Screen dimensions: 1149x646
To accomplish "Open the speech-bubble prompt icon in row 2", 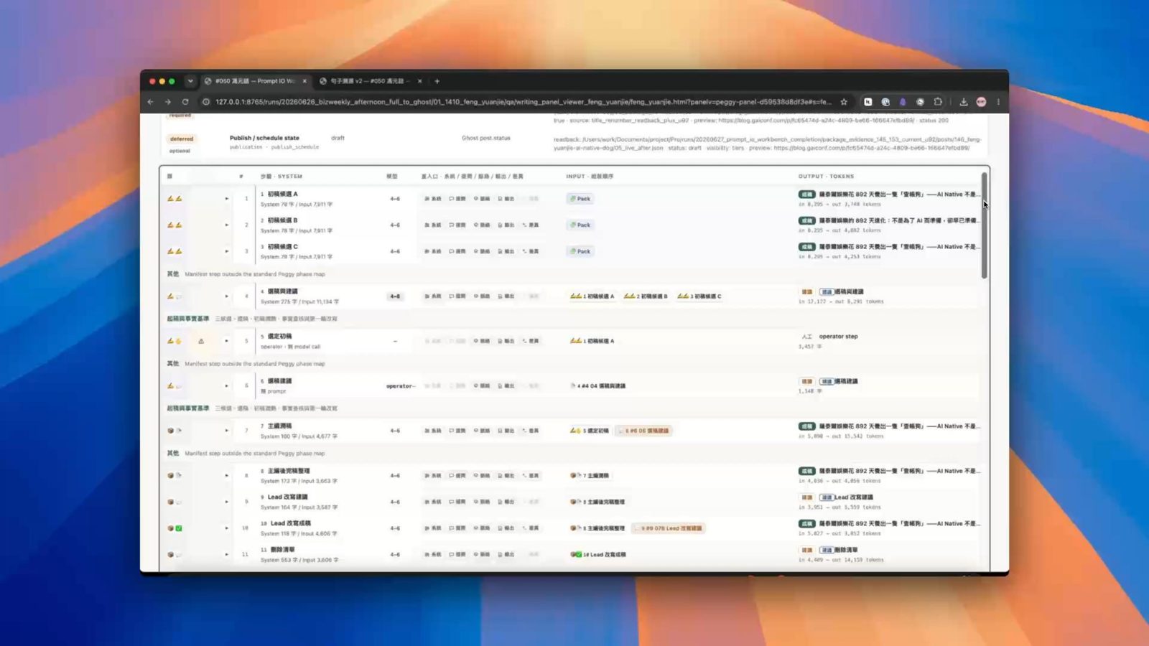I will [457, 225].
